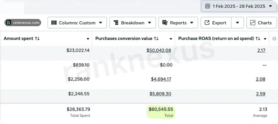The image size is (278, 124).
Task: Click the Purchase ROAS header text
Action: click(x=216, y=39)
